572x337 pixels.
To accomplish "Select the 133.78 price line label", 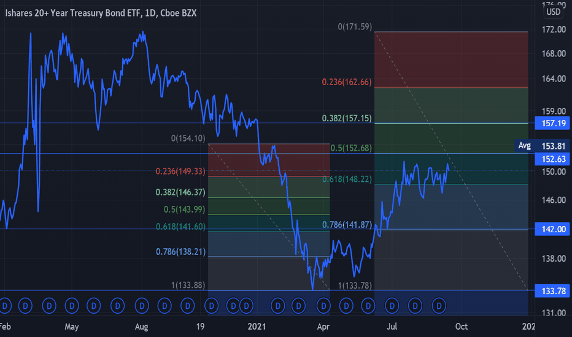I will point(552,291).
